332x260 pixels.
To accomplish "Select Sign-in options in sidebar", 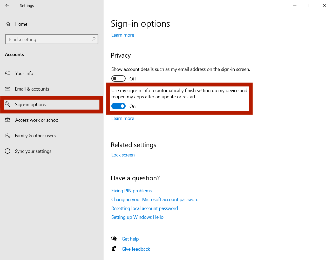I will 30,105.
